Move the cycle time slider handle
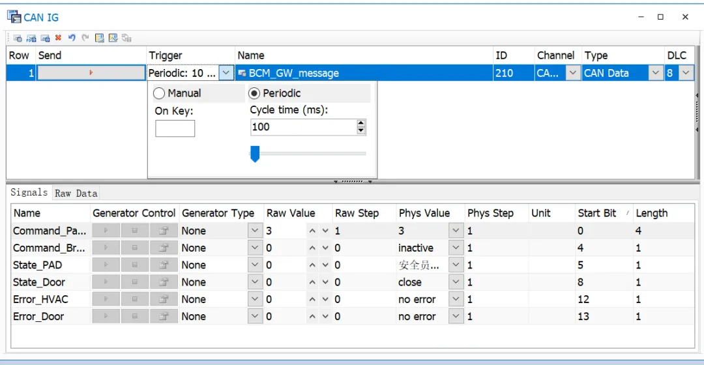Viewport: 704px width, 365px height. pos(255,154)
